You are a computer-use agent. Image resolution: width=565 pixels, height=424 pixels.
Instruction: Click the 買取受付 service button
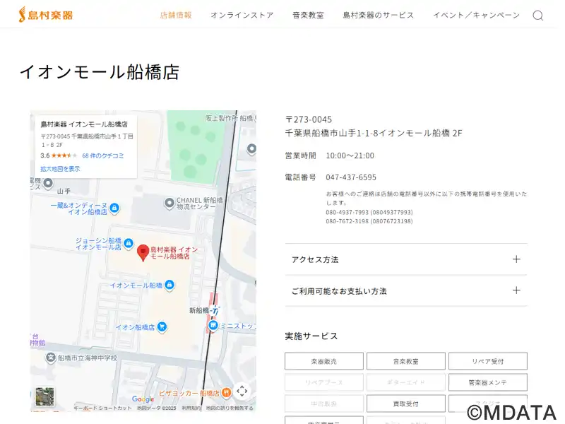[406, 404]
